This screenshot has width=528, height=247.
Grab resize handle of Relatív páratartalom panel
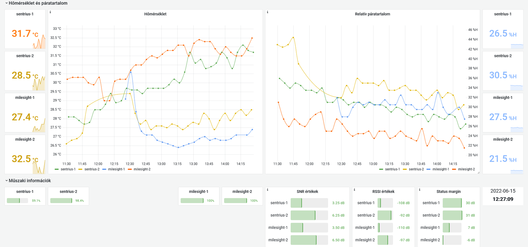pos(478,172)
